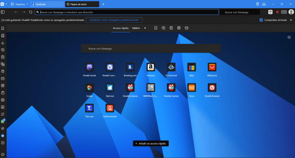Uncheck Comprobar al iniciar checkbox

[x=261, y=20]
